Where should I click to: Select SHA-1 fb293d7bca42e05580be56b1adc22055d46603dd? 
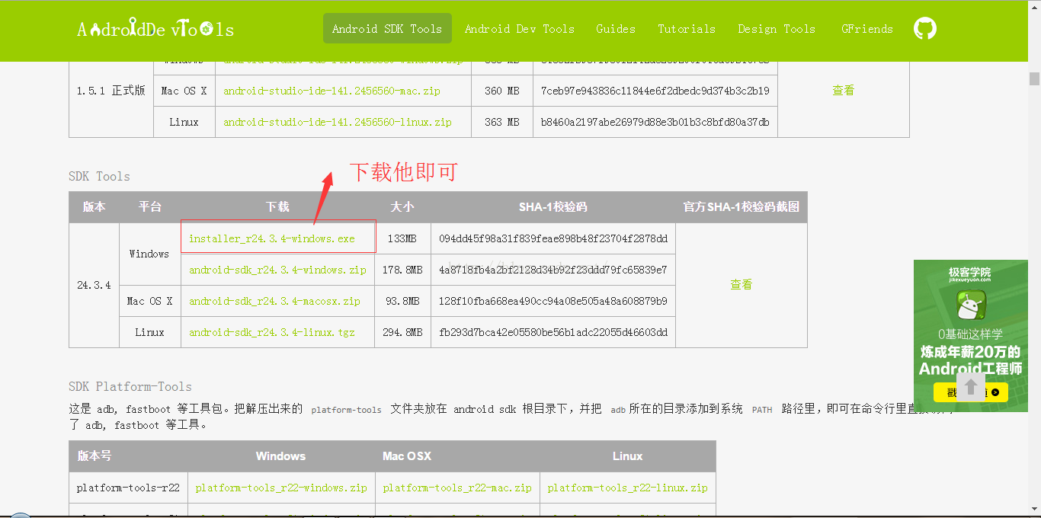tap(553, 332)
